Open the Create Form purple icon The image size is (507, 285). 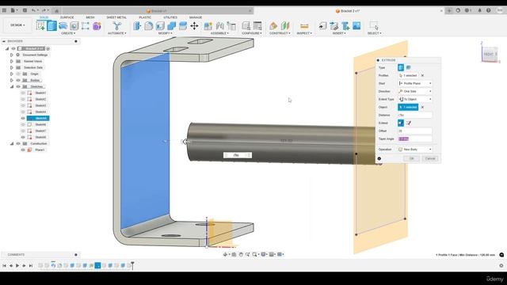(97, 25)
